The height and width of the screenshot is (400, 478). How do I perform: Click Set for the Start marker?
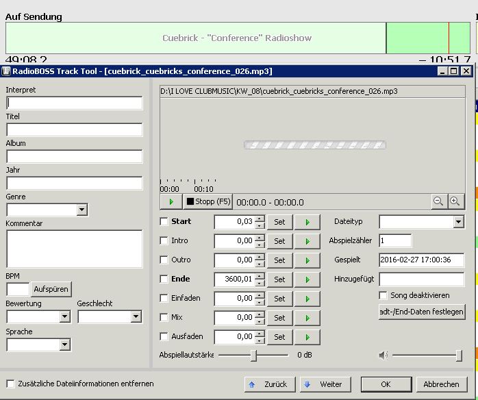tap(279, 222)
